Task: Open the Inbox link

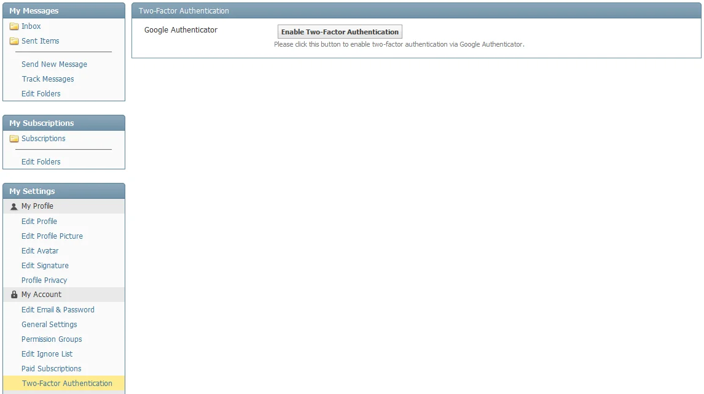Action: [31, 26]
